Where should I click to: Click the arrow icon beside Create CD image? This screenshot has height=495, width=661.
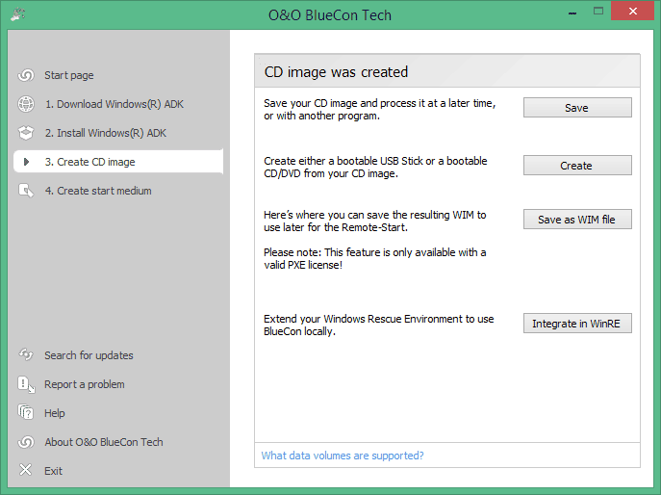26,162
